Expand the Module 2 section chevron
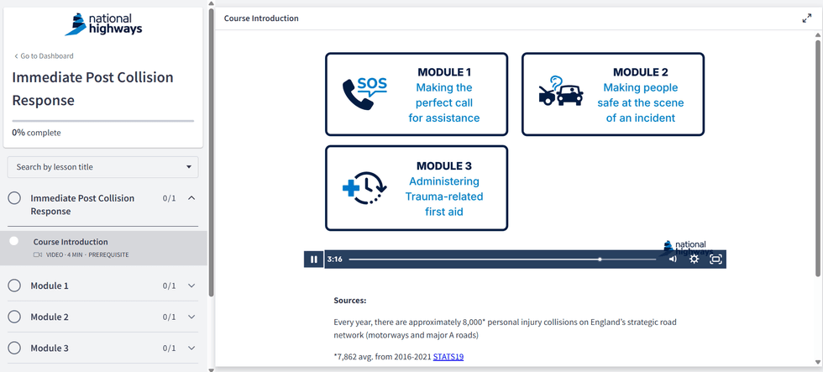Image resolution: width=823 pixels, height=372 pixels. click(x=191, y=317)
